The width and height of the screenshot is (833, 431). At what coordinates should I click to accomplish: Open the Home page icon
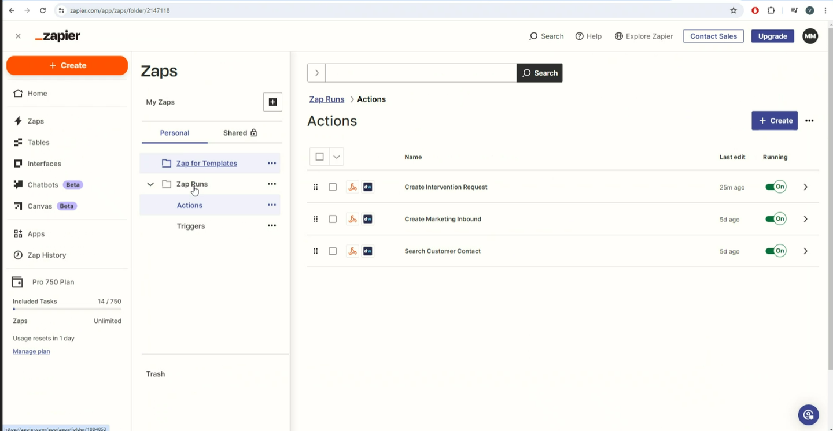18,93
